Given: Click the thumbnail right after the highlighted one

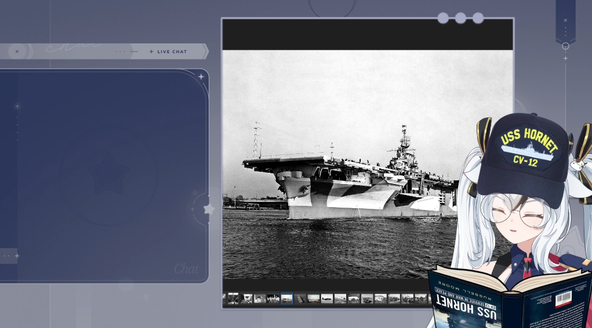Looking at the screenshot, I should click(300, 298).
